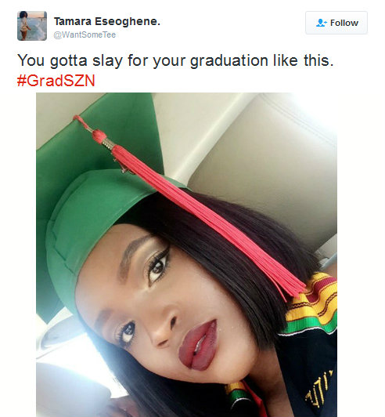
Task: Click the word 'graduation' in tweet text
Action: click(x=229, y=60)
